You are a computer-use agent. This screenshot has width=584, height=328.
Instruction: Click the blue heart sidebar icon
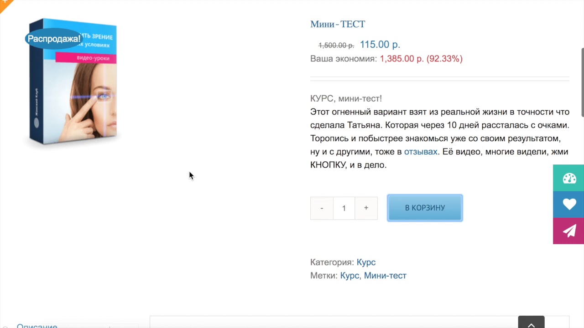(569, 205)
